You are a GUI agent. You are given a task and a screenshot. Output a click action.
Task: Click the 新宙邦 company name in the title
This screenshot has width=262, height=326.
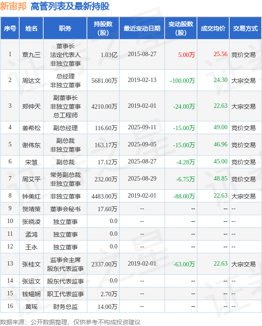click(13, 6)
